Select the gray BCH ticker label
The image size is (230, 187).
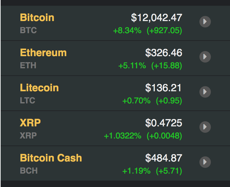pyautogui.click(x=29, y=171)
